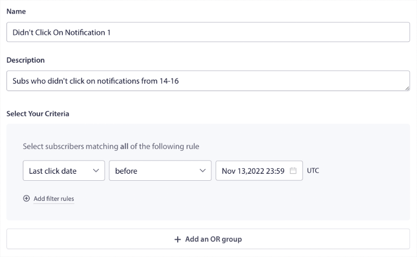
Task: Click the plus icon in OR group button
Action: (177, 239)
